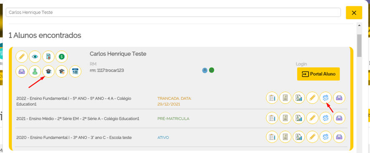The width and height of the screenshot is (370, 153).
Task: Select the '2022 - Ensino Fundamental I - 5º ANO' enrollment text
Action: point(73,101)
